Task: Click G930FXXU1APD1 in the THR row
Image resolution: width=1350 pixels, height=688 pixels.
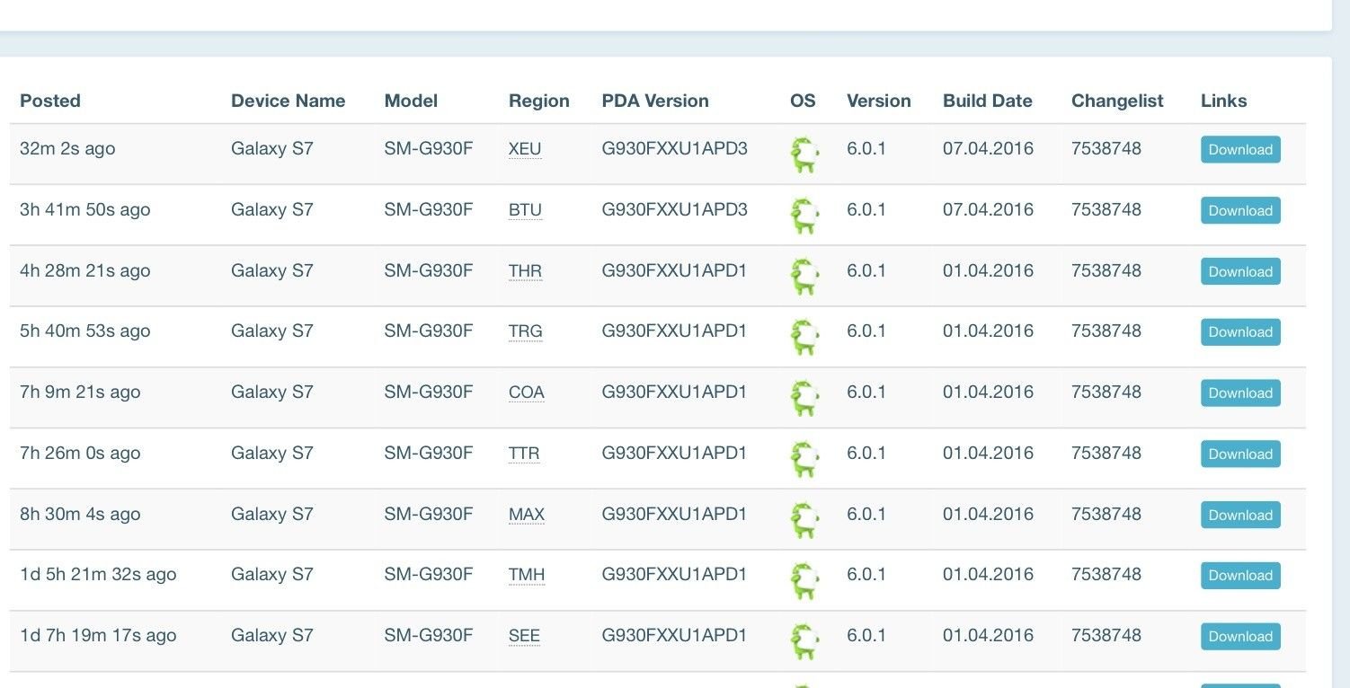Action: coord(675,270)
